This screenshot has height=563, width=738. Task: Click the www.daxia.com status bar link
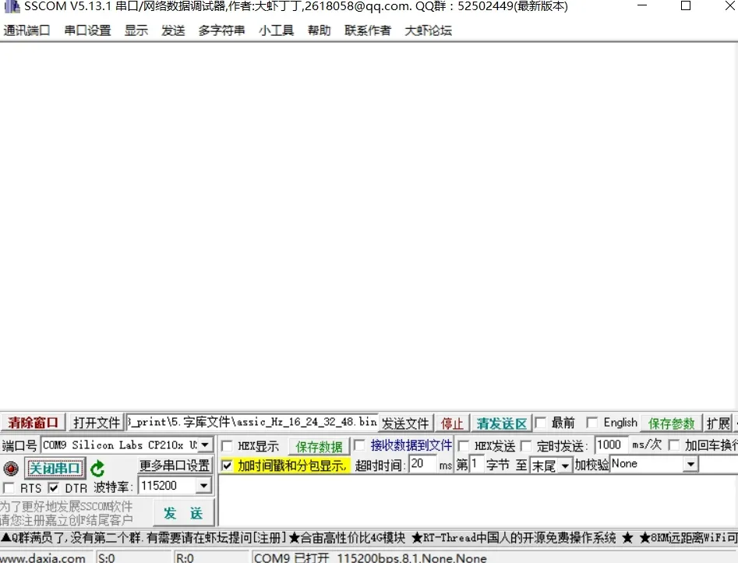[43, 558]
